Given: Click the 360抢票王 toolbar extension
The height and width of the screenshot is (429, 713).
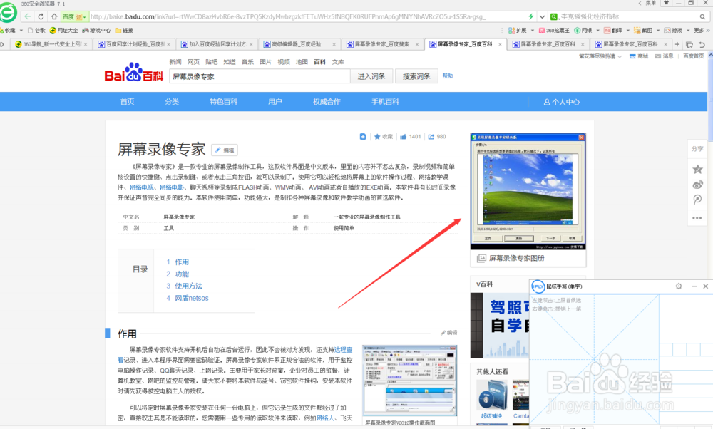Looking at the screenshot, I should pos(554,31).
